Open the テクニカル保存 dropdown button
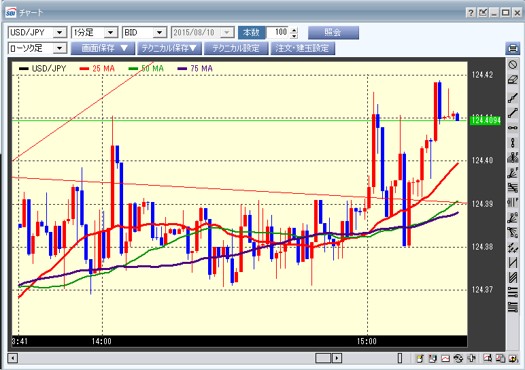 (x=169, y=48)
